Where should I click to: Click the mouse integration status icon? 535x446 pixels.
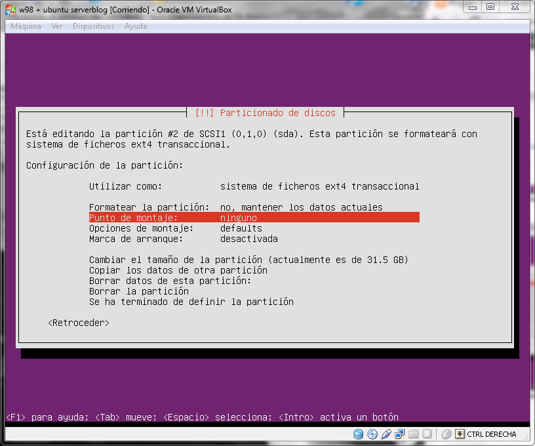(446, 434)
